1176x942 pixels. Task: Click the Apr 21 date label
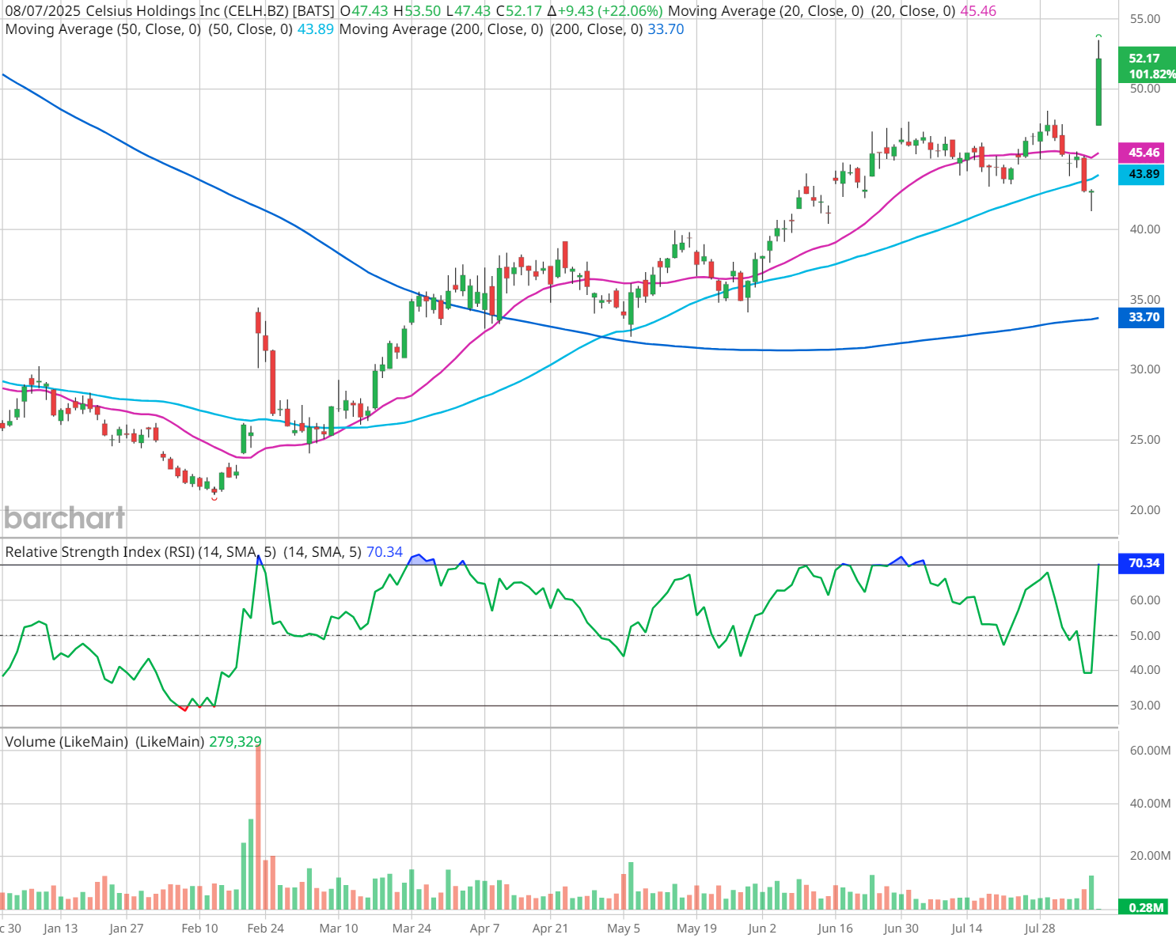pos(550,929)
